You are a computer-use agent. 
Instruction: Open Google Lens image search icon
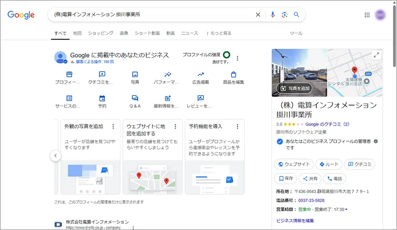pos(284,14)
